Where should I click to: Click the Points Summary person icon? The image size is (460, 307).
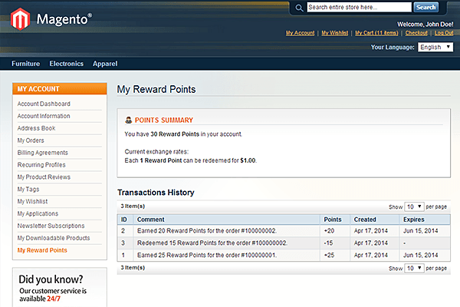click(x=129, y=120)
